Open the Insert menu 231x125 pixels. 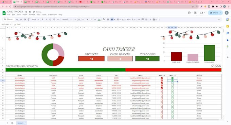point(25,15)
